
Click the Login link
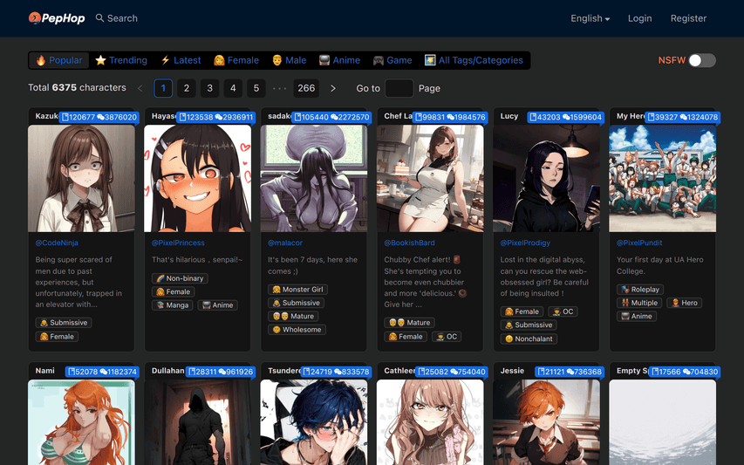click(x=639, y=18)
